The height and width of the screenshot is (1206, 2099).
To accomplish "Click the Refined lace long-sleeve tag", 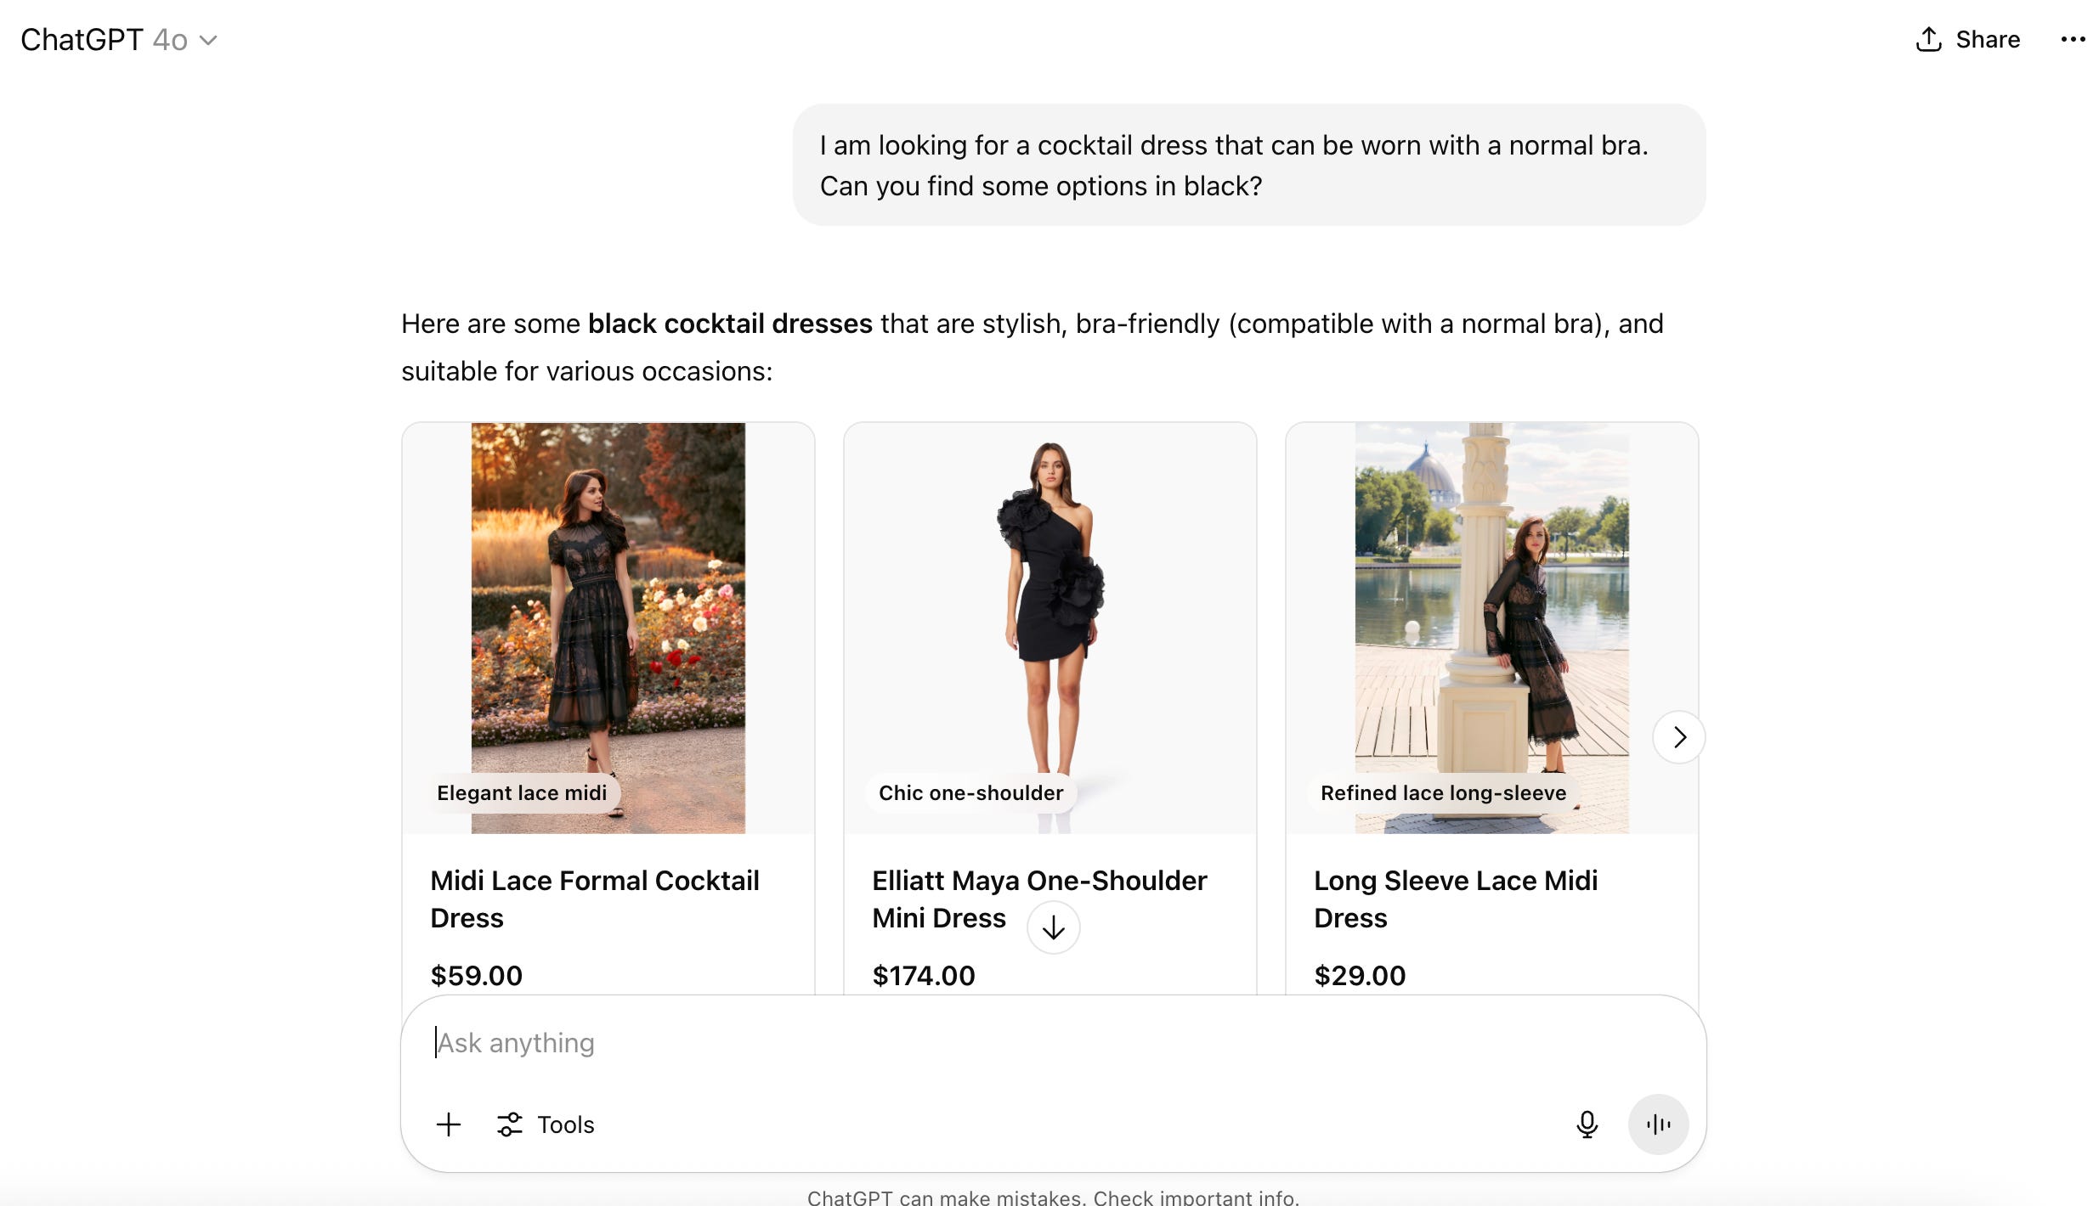I will tap(1443, 793).
